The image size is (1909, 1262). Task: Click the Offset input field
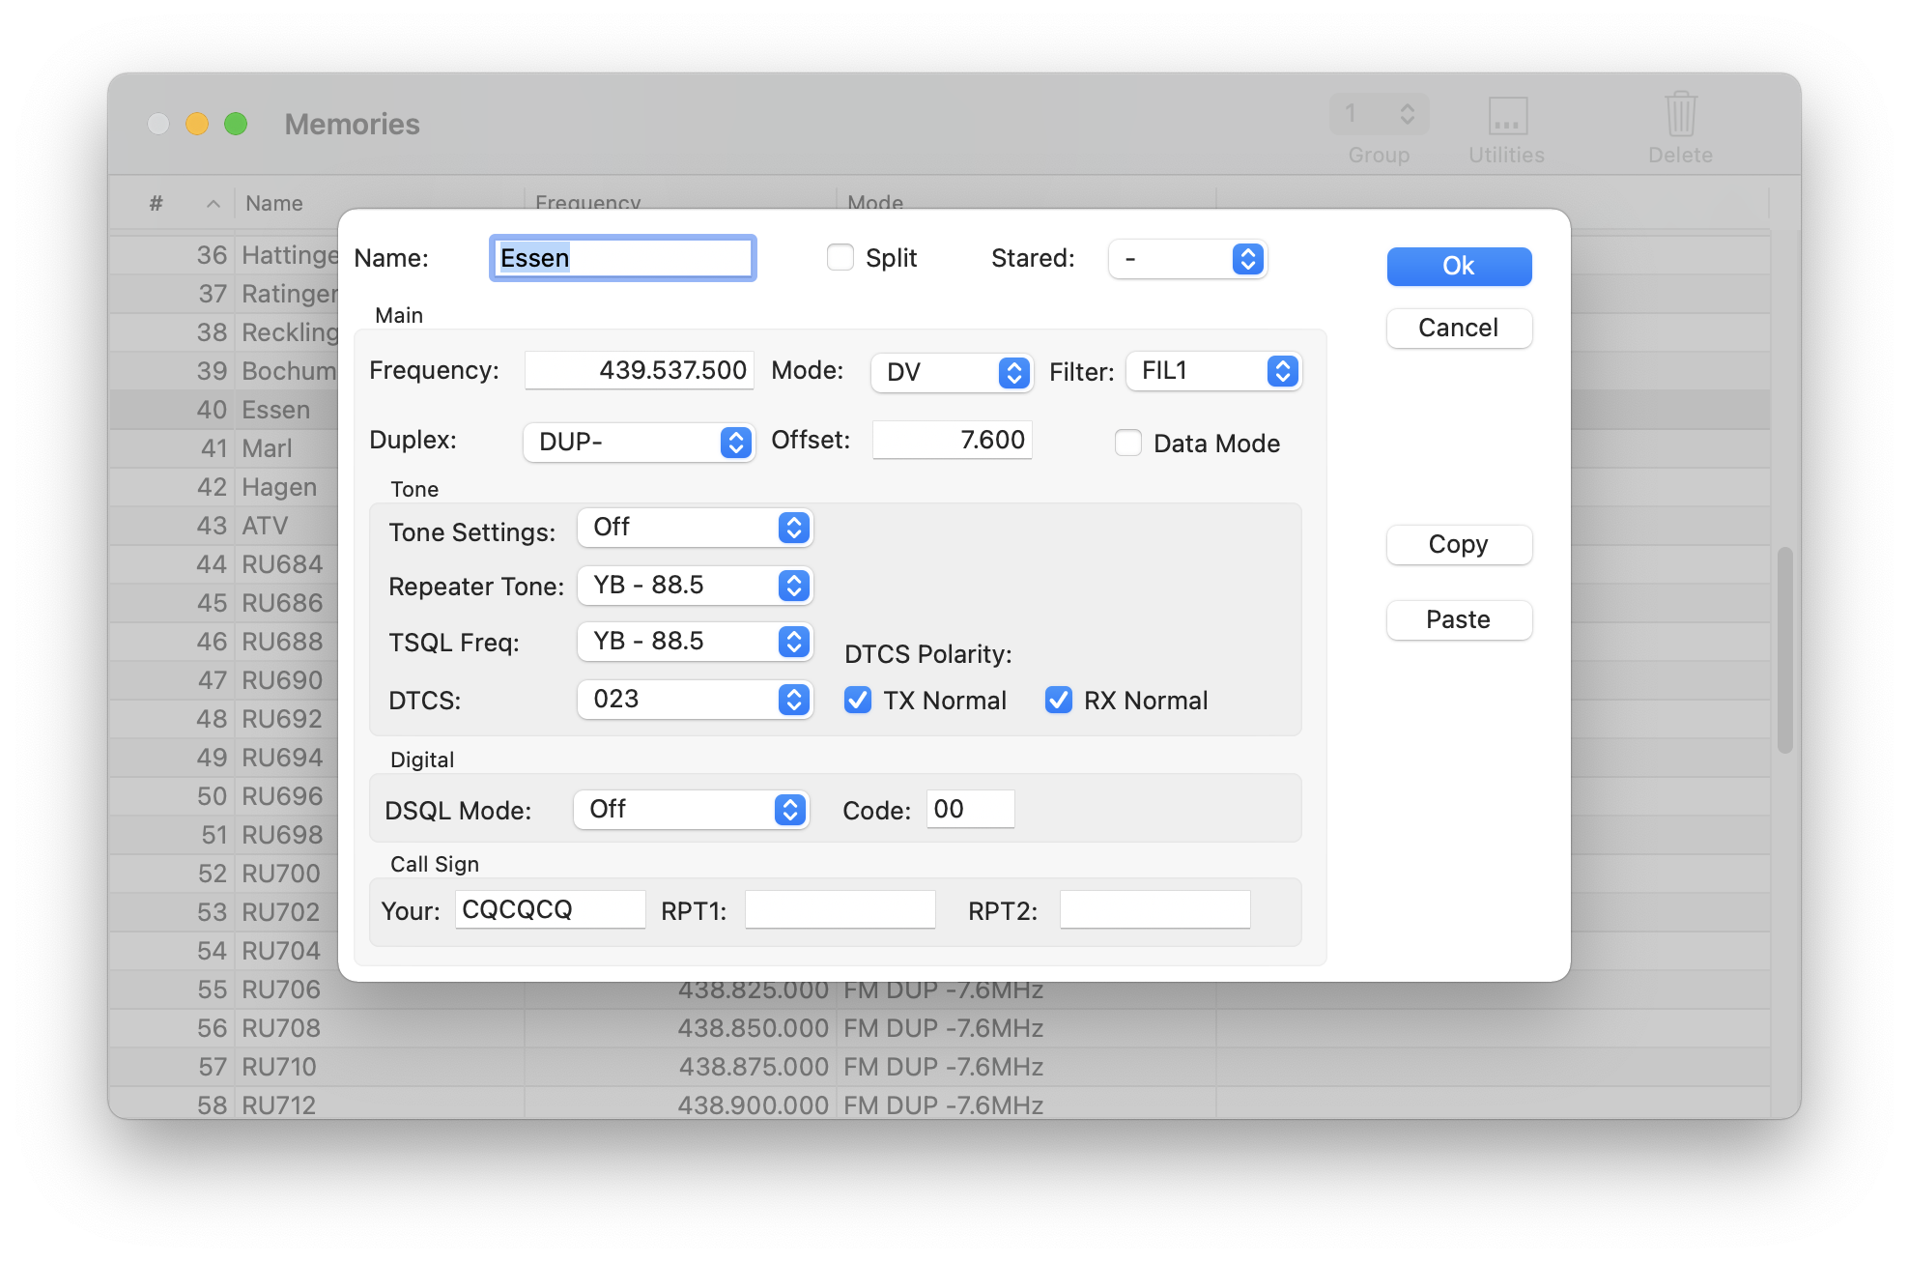coord(952,440)
